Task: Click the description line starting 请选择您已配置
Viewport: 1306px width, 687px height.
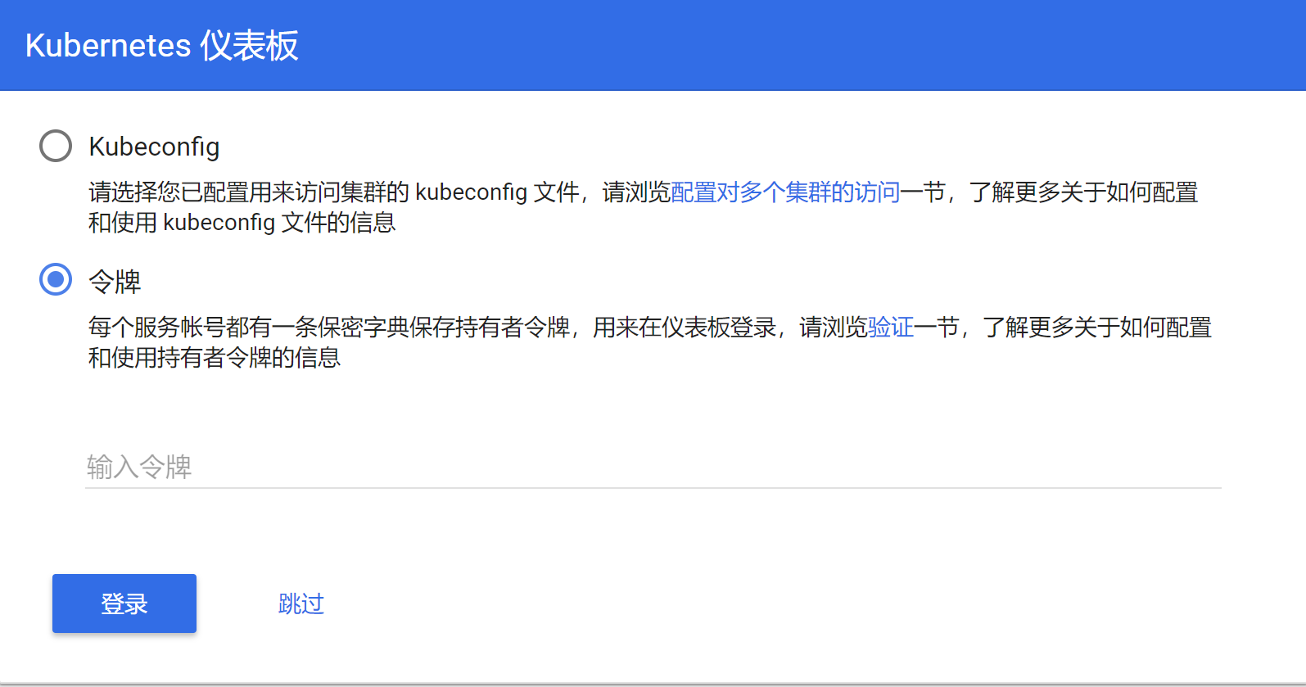Action: point(643,207)
